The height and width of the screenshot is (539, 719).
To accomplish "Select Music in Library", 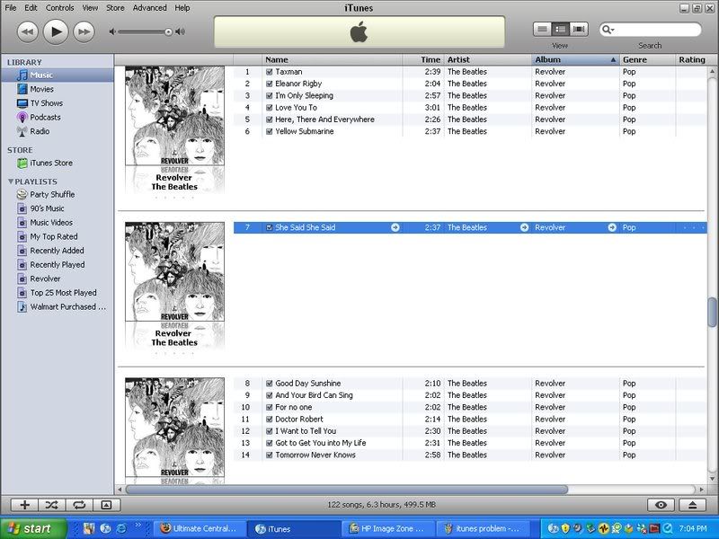I will 58,75.
